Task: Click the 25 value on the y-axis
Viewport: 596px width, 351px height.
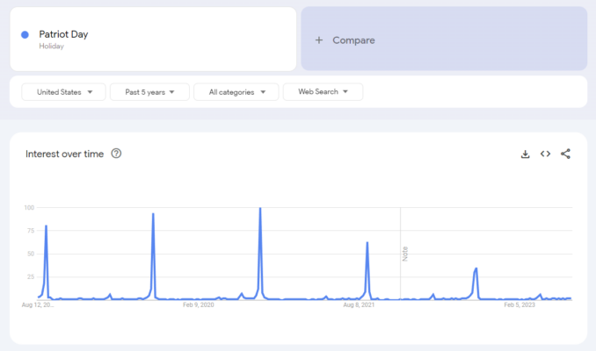Action: click(x=31, y=277)
